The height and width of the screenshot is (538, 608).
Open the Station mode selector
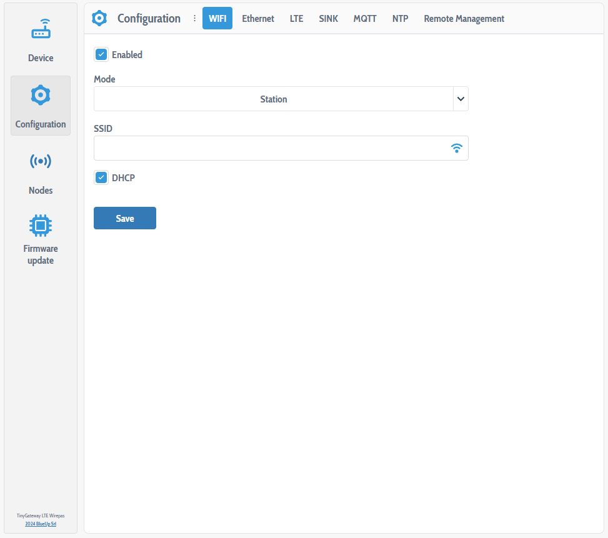(273, 99)
